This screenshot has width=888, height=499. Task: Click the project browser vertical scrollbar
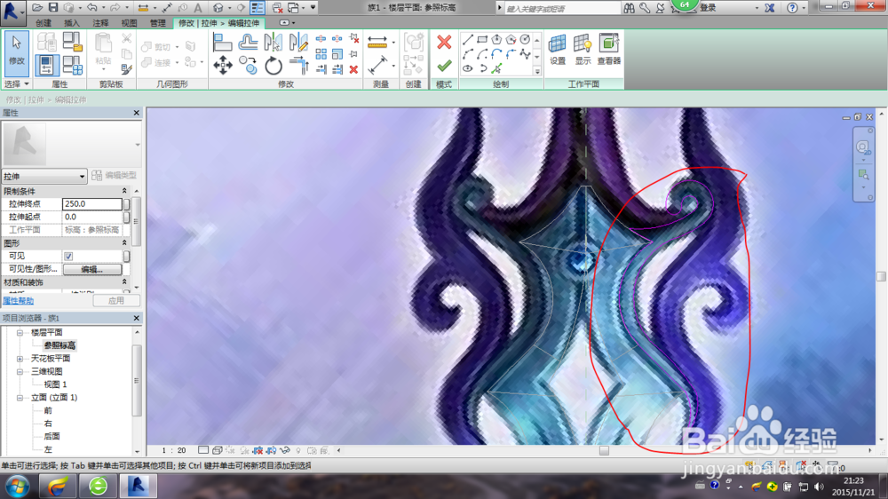pos(136,380)
